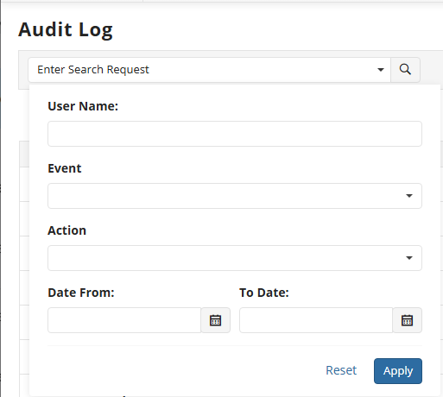Click the Event field label
The image size is (443, 397).
click(x=65, y=168)
